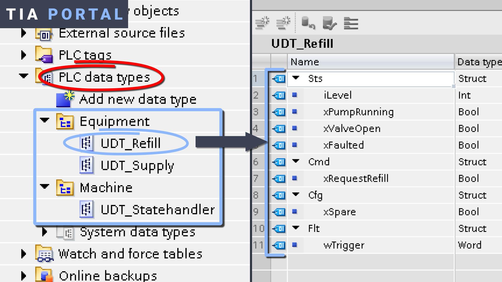Click the Machine group label

[x=106, y=188]
